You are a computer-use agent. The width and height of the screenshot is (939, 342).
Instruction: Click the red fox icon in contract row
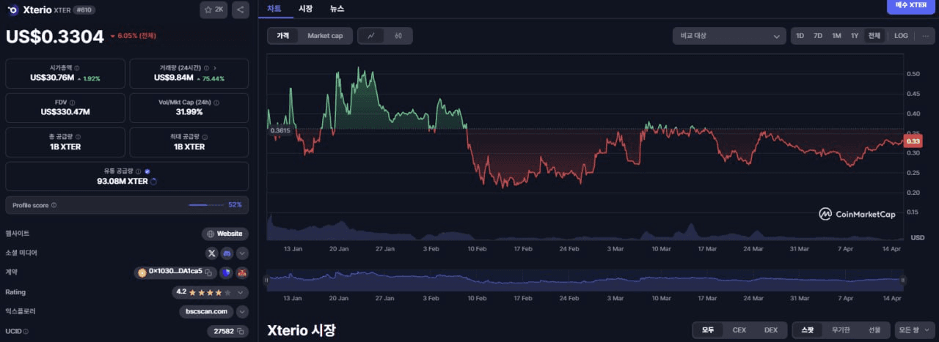click(x=242, y=272)
